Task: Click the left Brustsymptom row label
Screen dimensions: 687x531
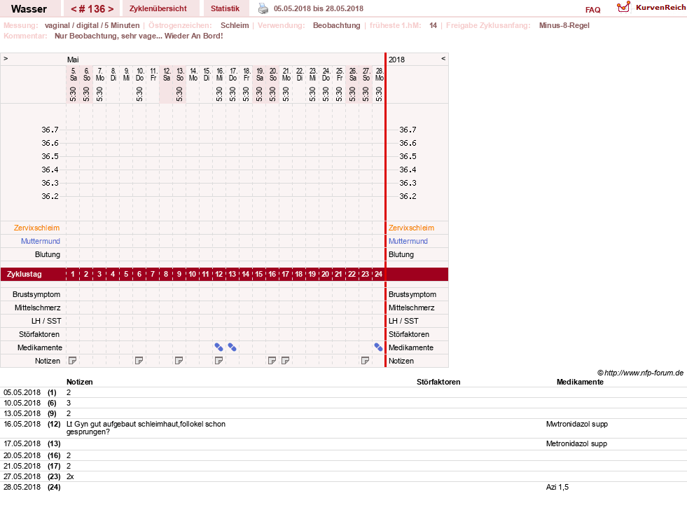Action: (x=36, y=294)
